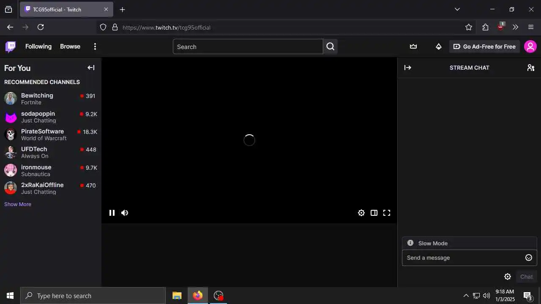541x304 pixels.
Task: Click Go Ad-Free for Free button
Action: pyautogui.click(x=484, y=46)
